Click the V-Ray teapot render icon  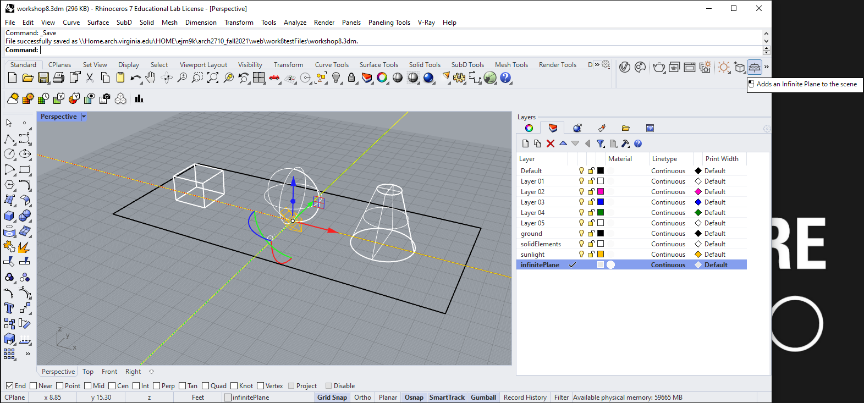[658, 67]
